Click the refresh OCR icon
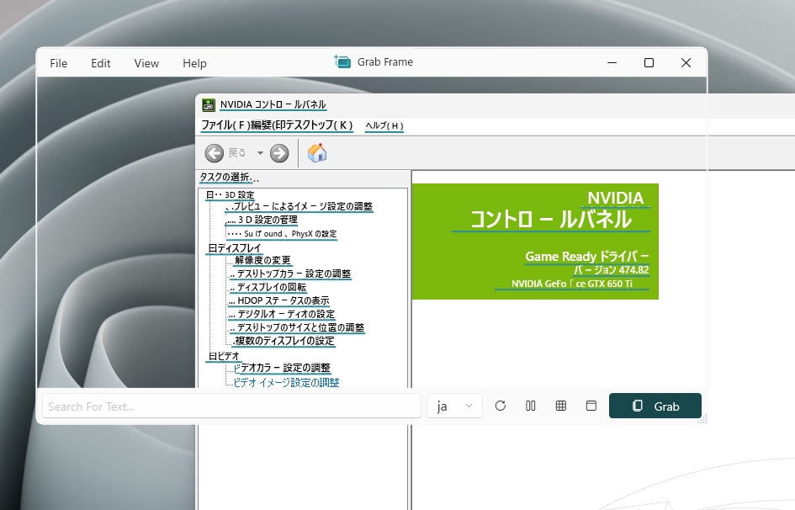795x510 pixels. click(x=501, y=406)
